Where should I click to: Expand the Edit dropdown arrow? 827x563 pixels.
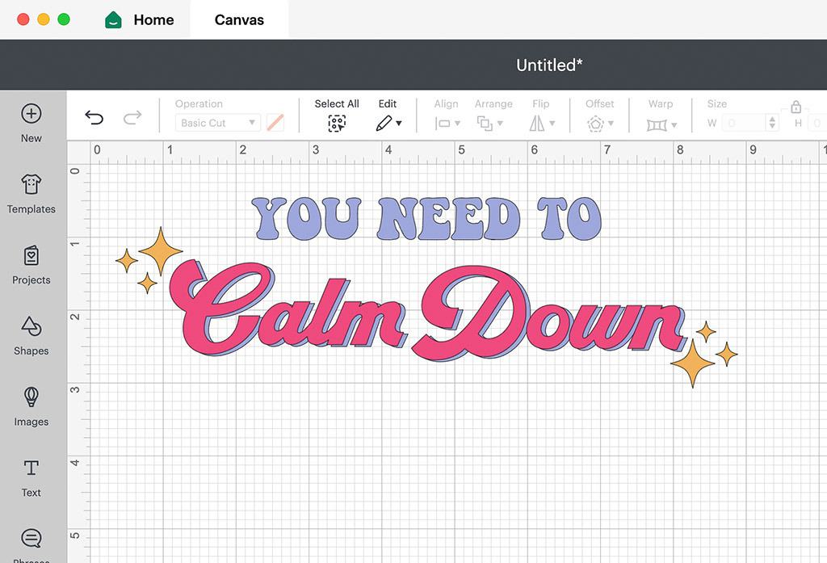click(399, 123)
